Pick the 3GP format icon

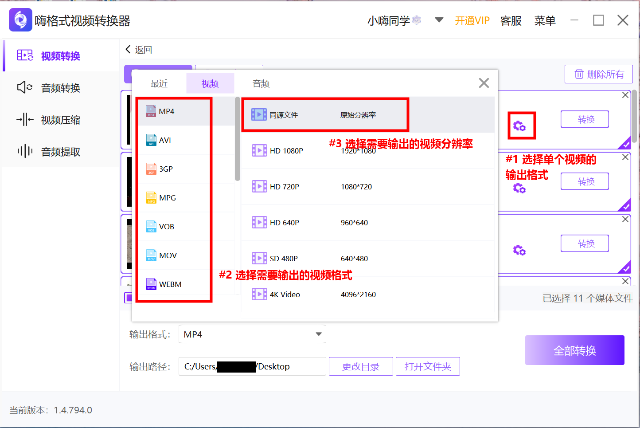click(x=151, y=169)
